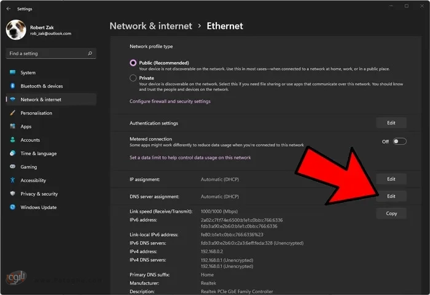Open Gaming settings in sidebar
430x295 pixels.
(x=28, y=167)
